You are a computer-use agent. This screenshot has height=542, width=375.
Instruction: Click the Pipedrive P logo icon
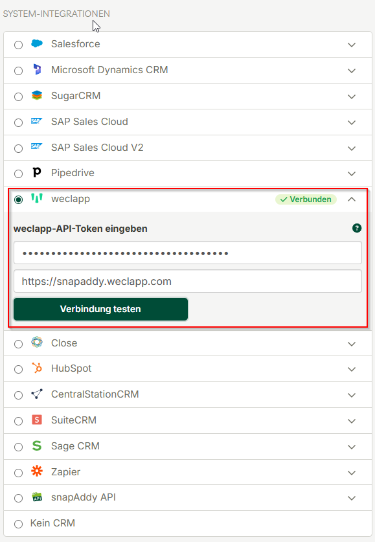coord(37,172)
